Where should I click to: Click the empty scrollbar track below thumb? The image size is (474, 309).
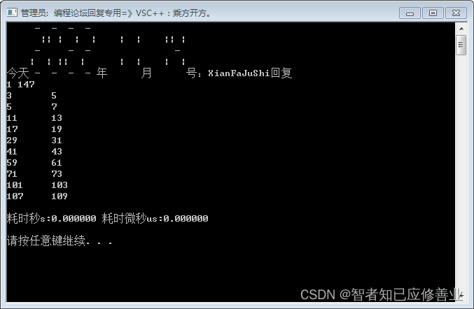click(461, 172)
